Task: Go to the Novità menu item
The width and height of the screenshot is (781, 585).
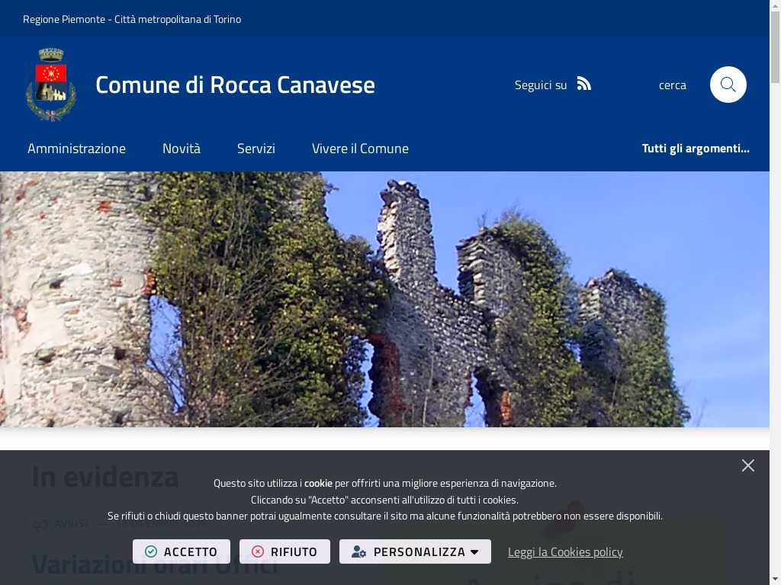Action: 182,149
